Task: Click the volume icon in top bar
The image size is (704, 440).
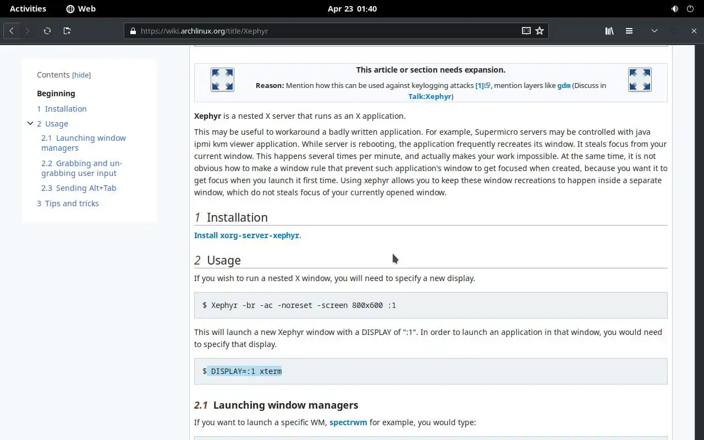Action: click(x=675, y=9)
